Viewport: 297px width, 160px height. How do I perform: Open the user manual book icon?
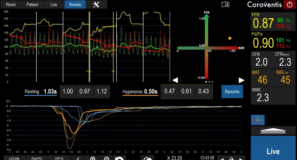coord(225,4)
